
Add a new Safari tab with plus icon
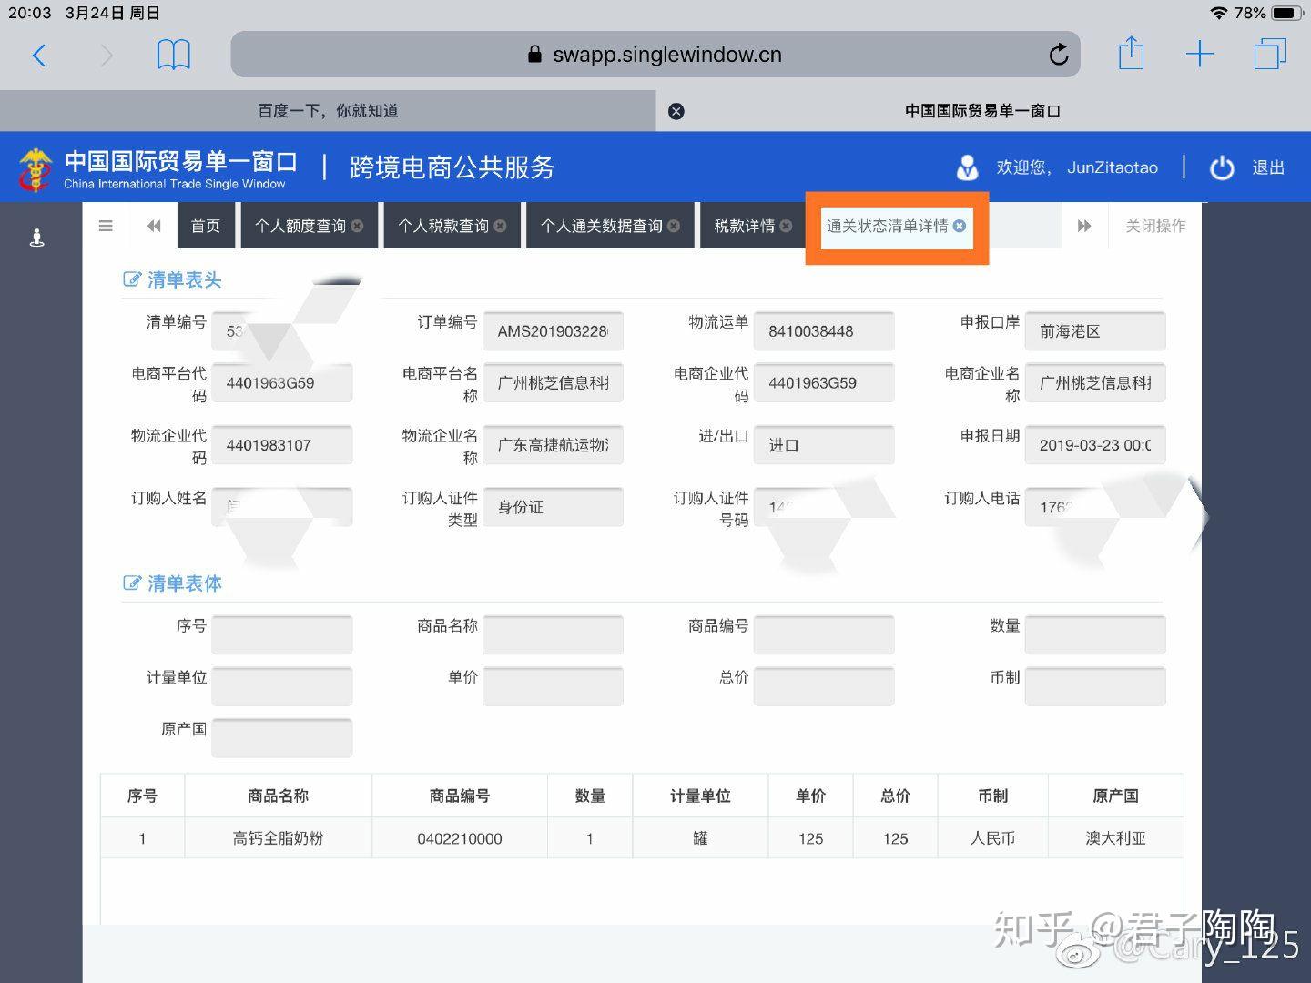point(1200,55)
